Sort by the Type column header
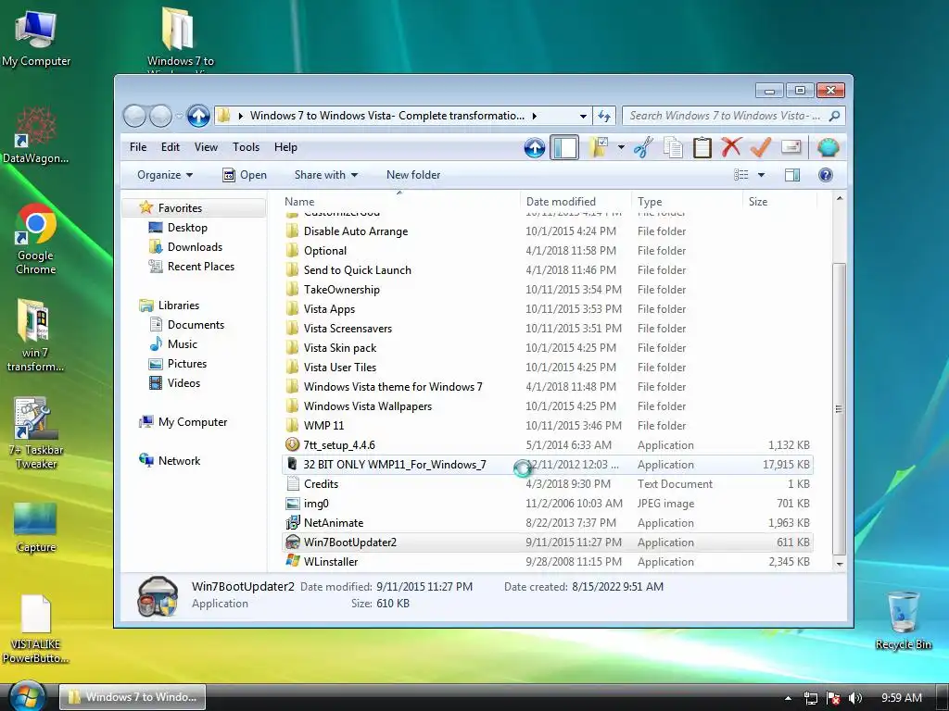Screen dimensions: 949x711 [x=687, y=201]
